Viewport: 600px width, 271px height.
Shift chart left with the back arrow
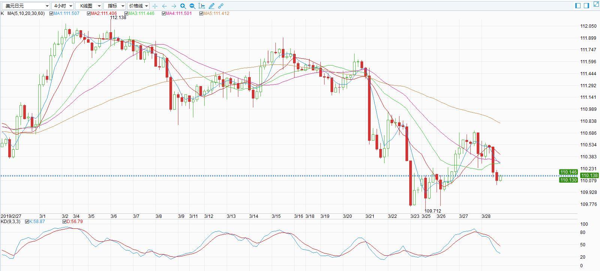coord(164,6)
